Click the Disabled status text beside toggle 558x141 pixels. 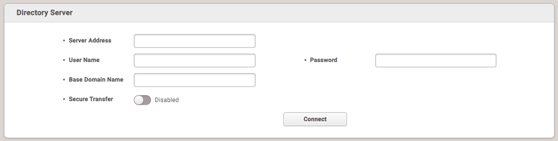coord(167,100)
